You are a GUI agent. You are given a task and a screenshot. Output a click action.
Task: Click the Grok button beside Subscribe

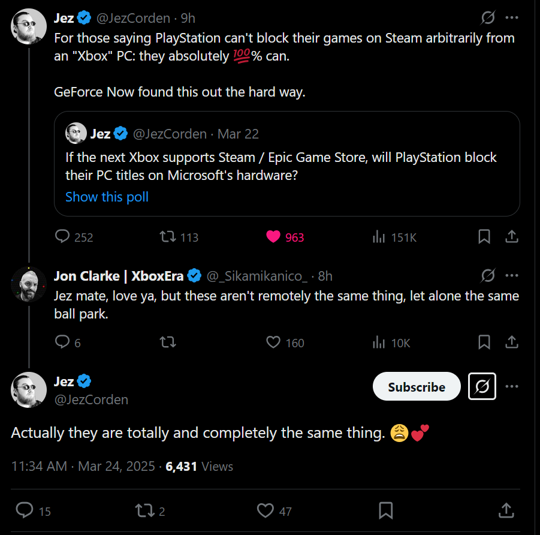pyautogui.click(x=482, y=387)
